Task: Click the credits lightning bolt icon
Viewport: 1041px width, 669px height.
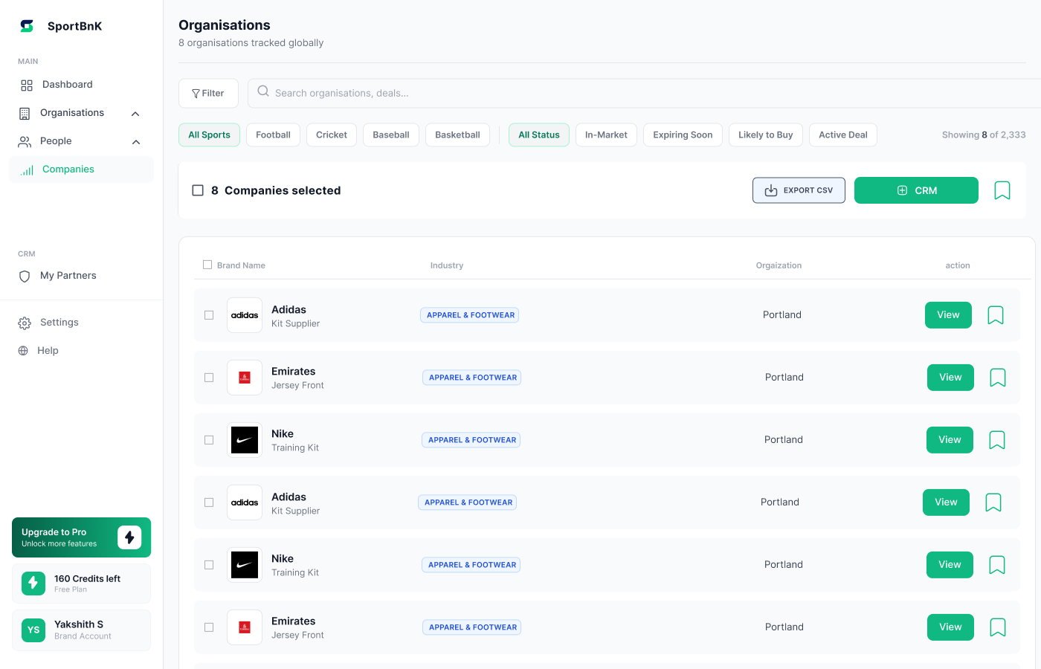Action: 33,584
